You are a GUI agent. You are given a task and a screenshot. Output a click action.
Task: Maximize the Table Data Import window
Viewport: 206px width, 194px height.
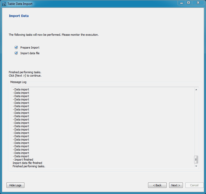coord(189,3)
